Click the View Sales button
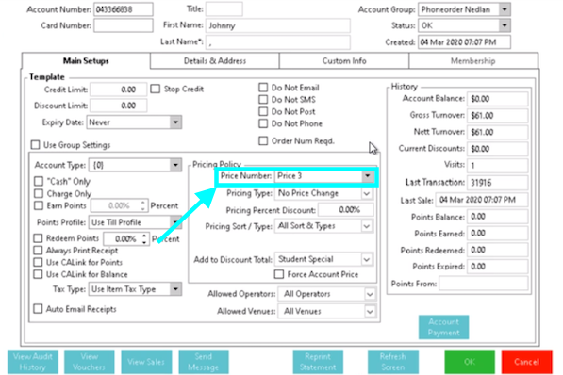 pyautogui.click(x=146, y=362)
